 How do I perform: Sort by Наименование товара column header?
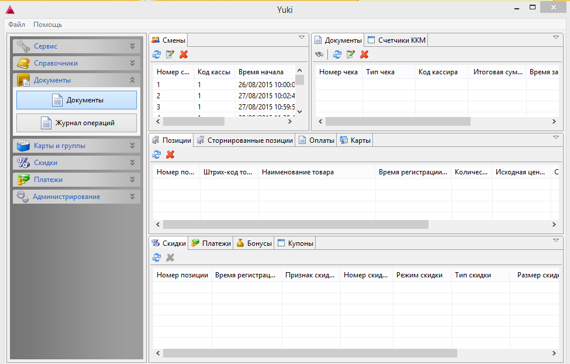tap(316, 172)
